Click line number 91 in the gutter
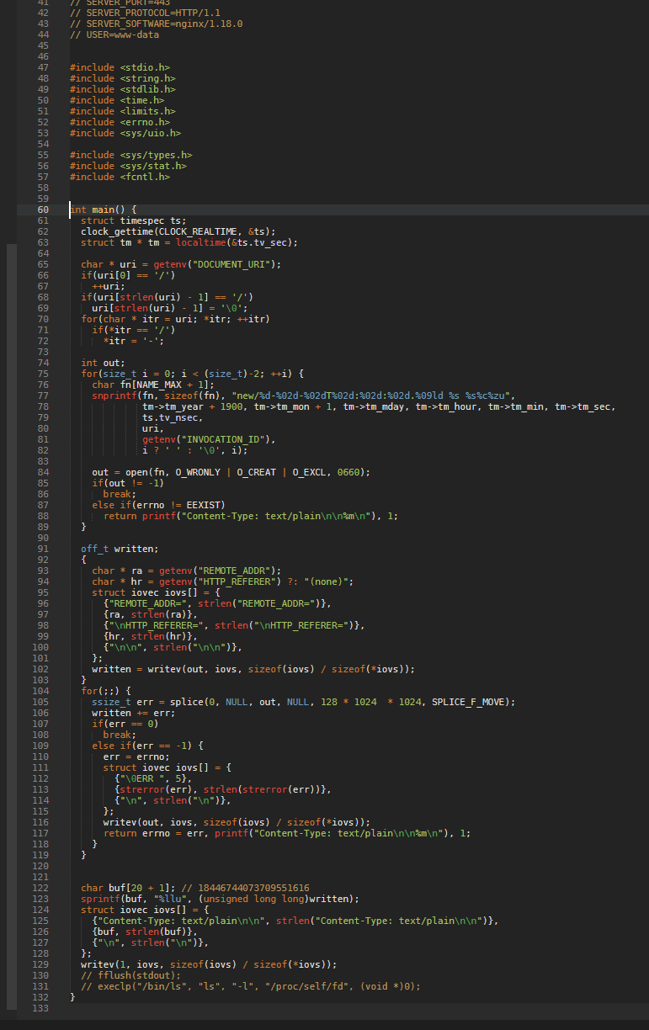This screenshot has height=1030, width=649. [44, 549]
